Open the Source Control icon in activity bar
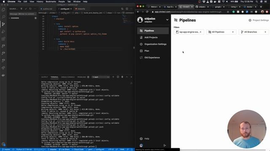 tap(3, 24)
